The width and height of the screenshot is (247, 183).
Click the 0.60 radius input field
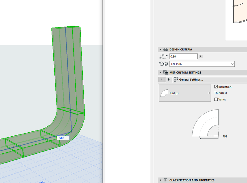click(x=183, y=57)
